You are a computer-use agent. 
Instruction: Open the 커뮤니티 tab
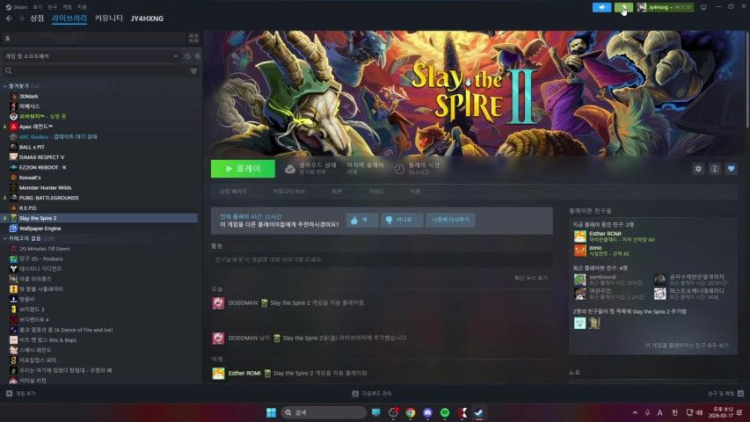tap(108, 18)
